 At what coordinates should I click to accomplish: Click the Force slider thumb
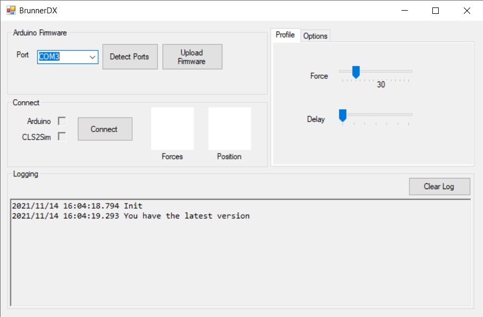click(356, 72)
